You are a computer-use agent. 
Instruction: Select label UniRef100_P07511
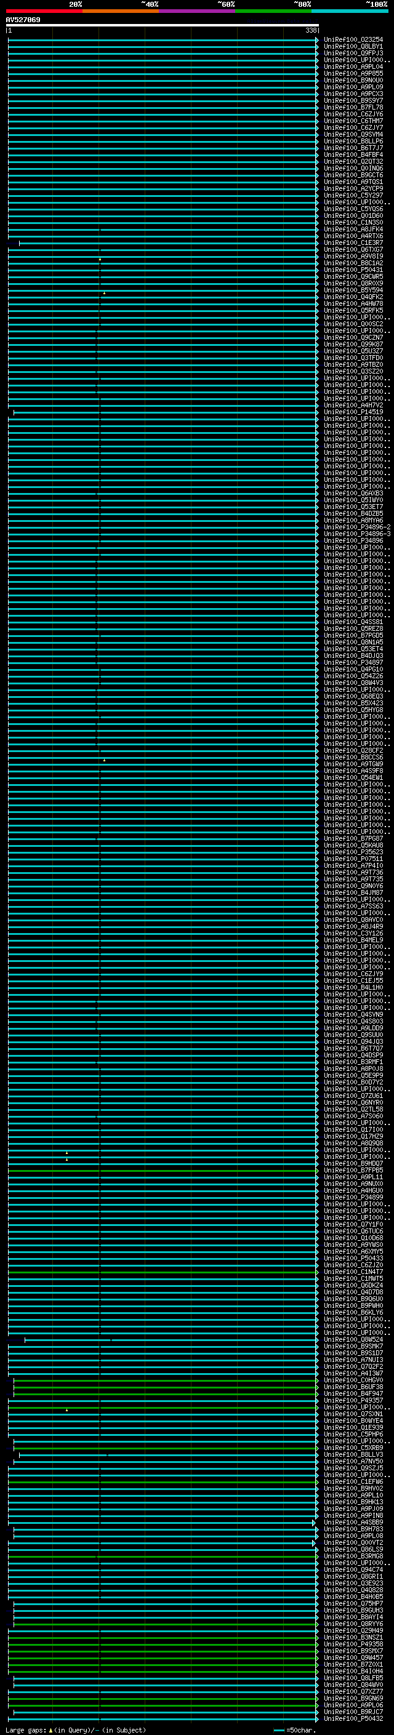coord(353,859)
